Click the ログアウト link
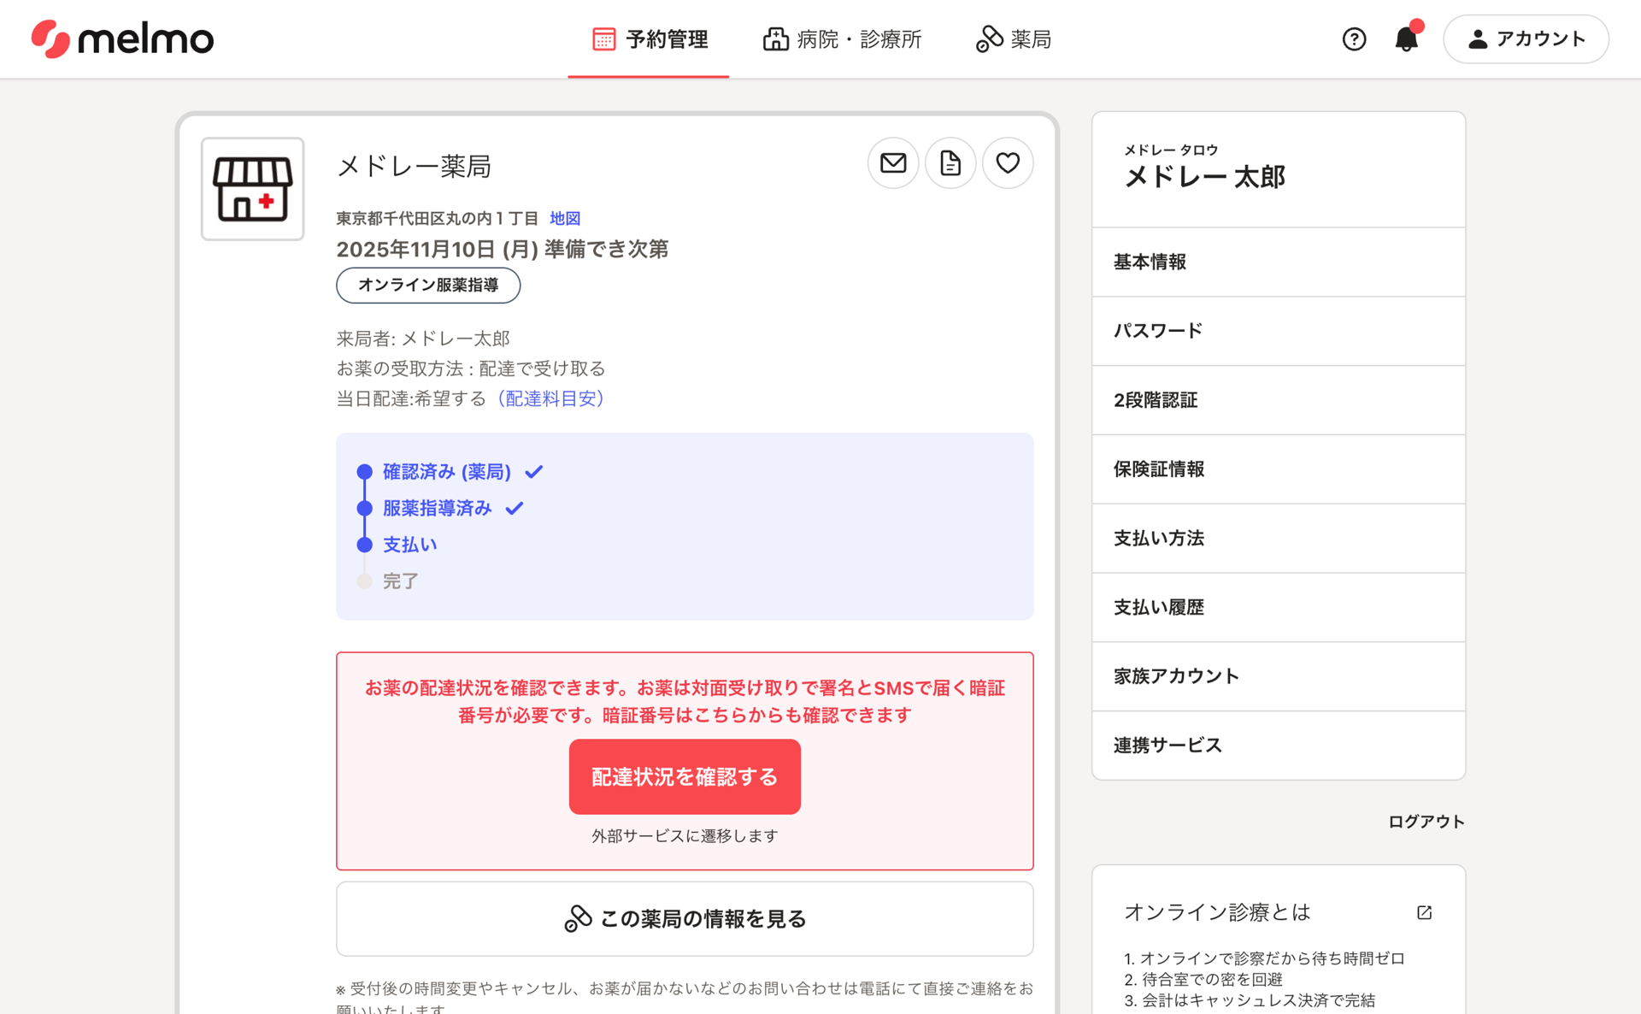1641x1014 pixels. coord(1426,821)
